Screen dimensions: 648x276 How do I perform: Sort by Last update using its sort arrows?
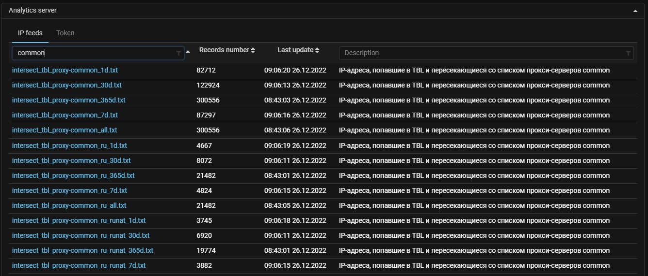(x=317, y=50)
